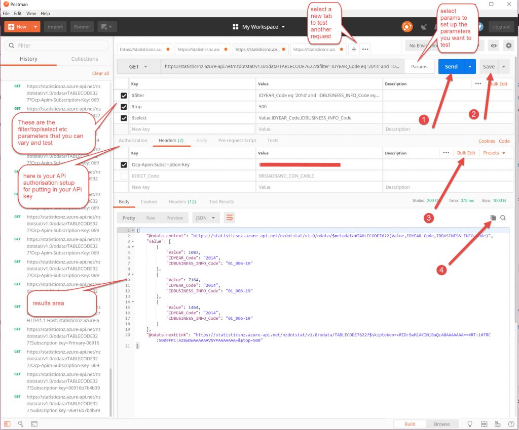The image size is (519, 430).
Task: Open the GET method dropdown
Action: tap(138, 67)
